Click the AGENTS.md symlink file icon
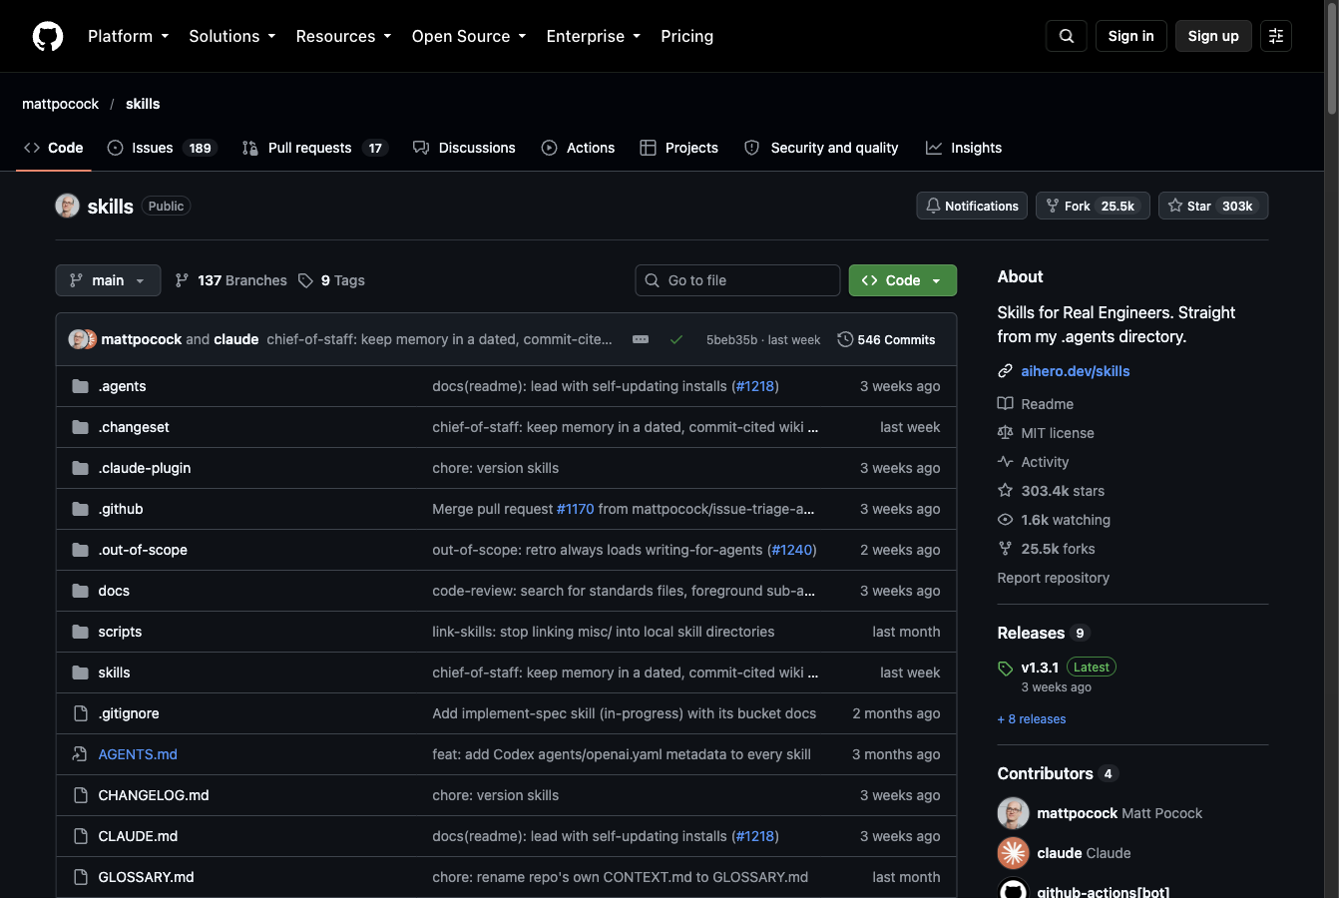 (81, 754)
